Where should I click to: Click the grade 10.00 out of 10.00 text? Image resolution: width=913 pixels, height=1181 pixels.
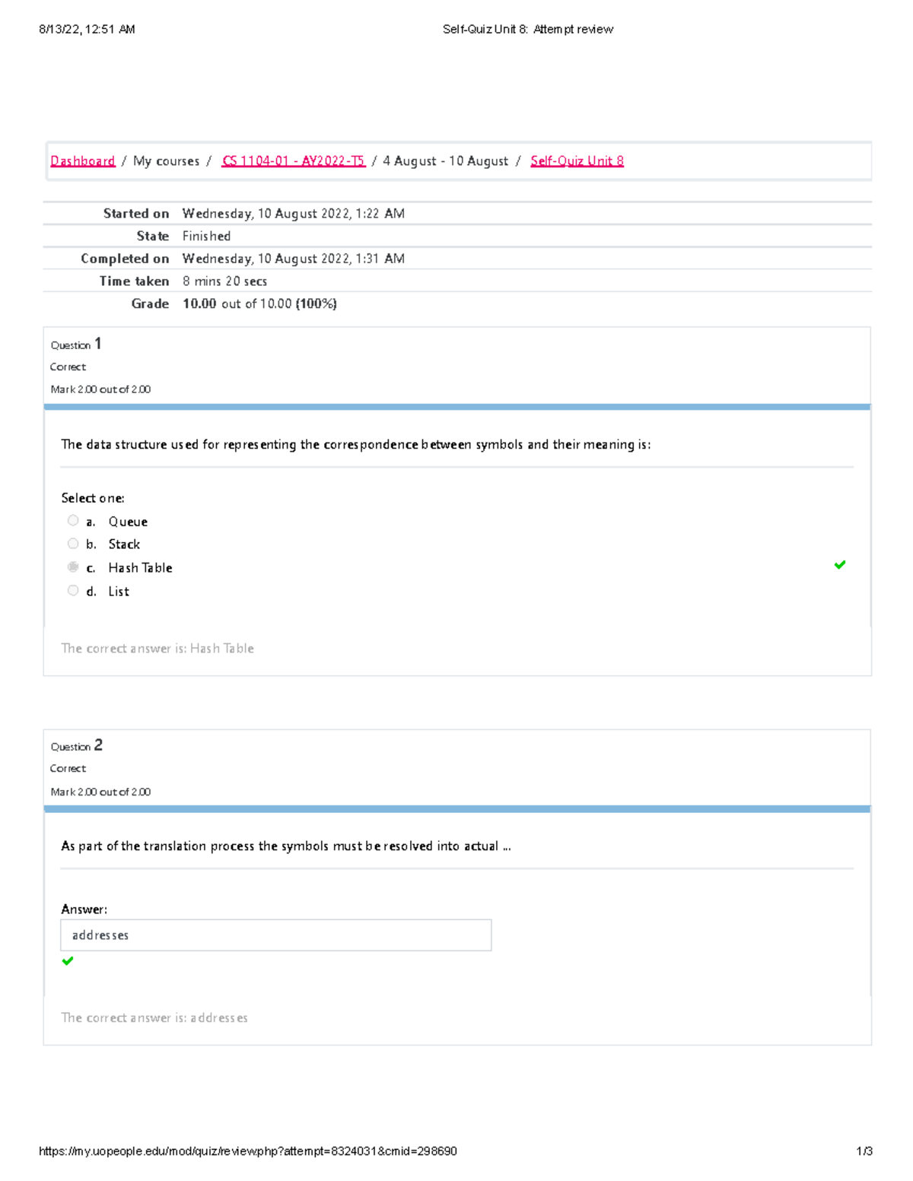pos(259,304)
